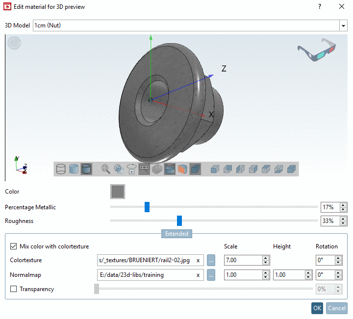Click the magnifier zoom icon
Screen dimensions: 353x319
(x=105, y=170)
